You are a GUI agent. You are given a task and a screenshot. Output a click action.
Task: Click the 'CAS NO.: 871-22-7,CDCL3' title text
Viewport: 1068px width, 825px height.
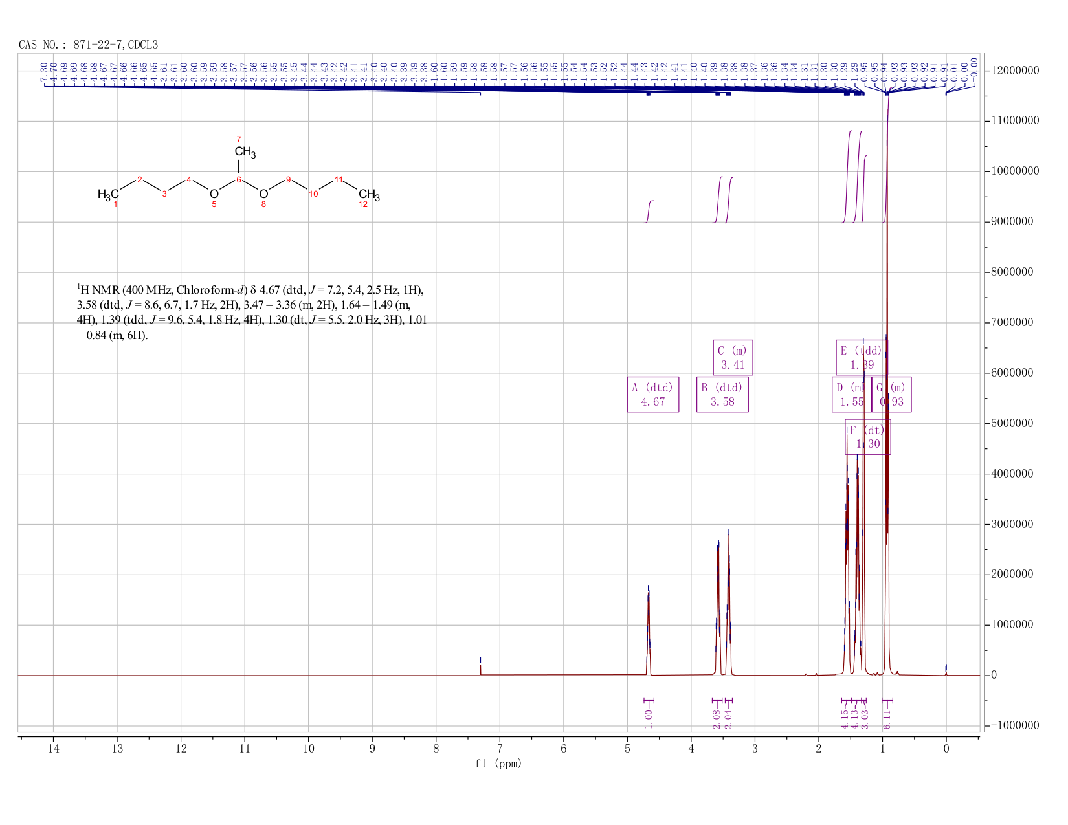(89, 45)
